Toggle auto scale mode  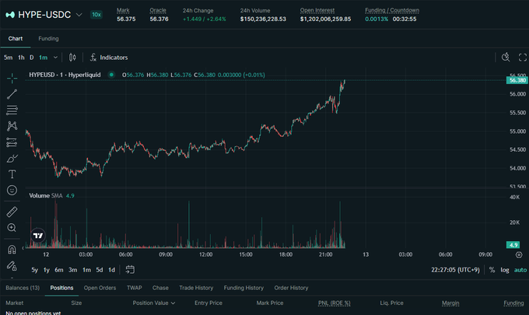(x=520, y=270)
